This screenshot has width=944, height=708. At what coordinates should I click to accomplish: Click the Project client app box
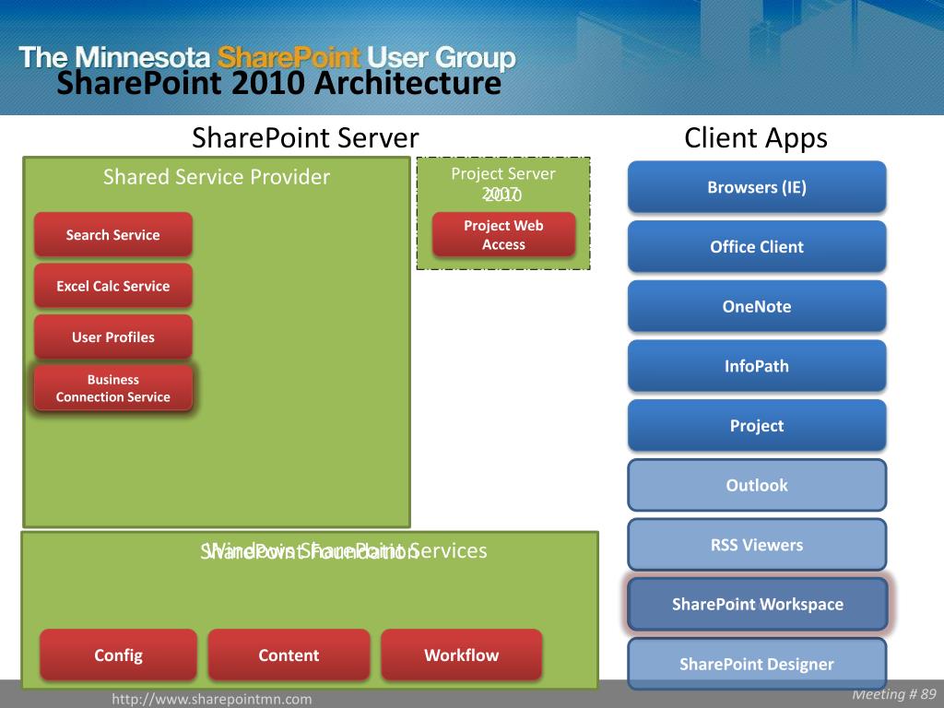(x=757, y=425)
